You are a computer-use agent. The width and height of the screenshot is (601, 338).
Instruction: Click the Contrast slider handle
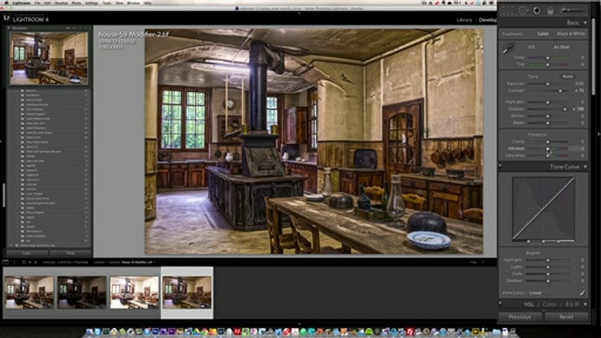(561, 91)
